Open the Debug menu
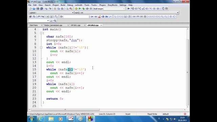Viewport: 217px width, 122px height. [x=70, y=5]
